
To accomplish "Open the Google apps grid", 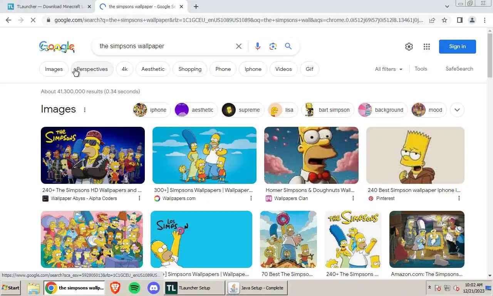I will point(426,47).
